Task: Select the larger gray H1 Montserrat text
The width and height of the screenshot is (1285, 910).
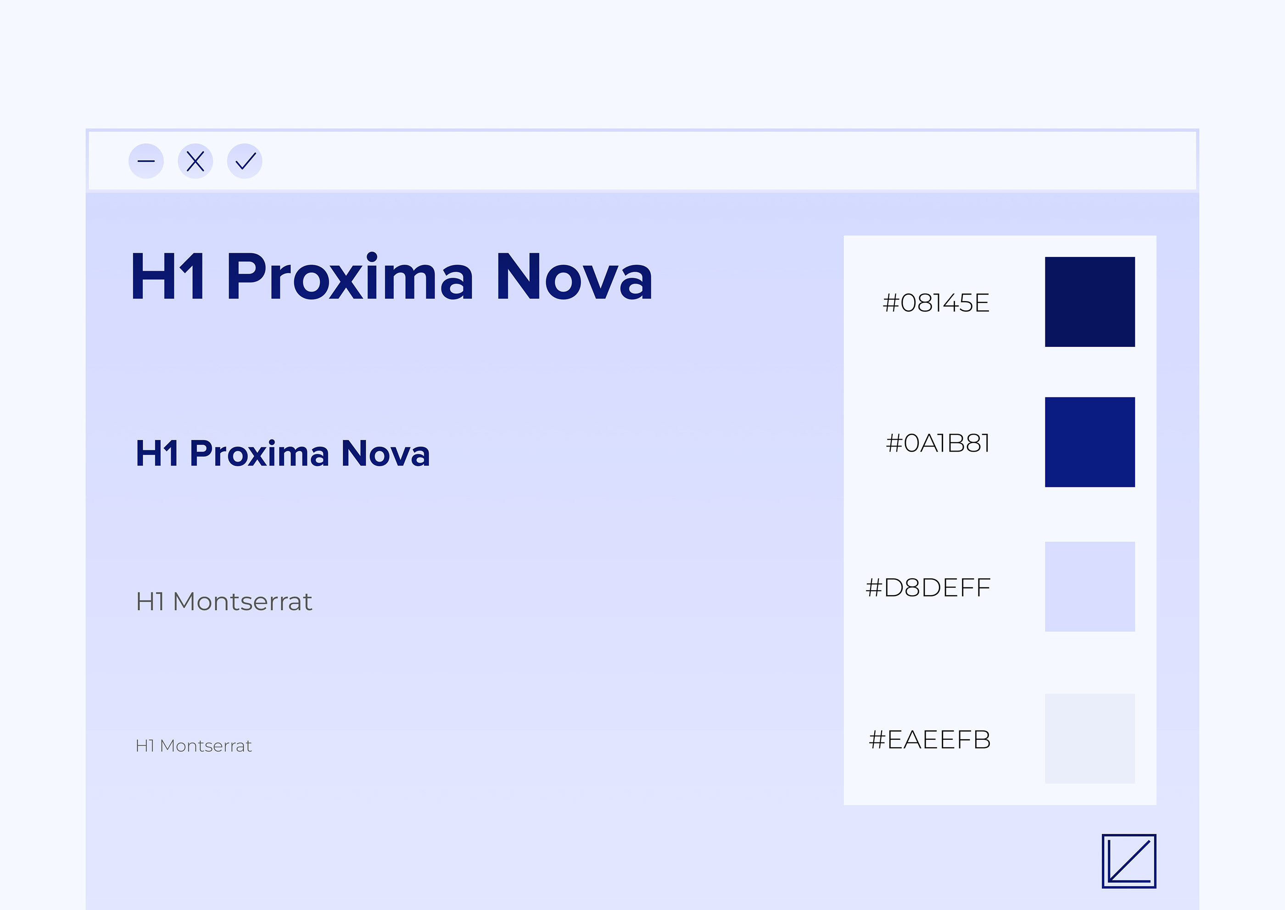Action: [x=223, y=602]
